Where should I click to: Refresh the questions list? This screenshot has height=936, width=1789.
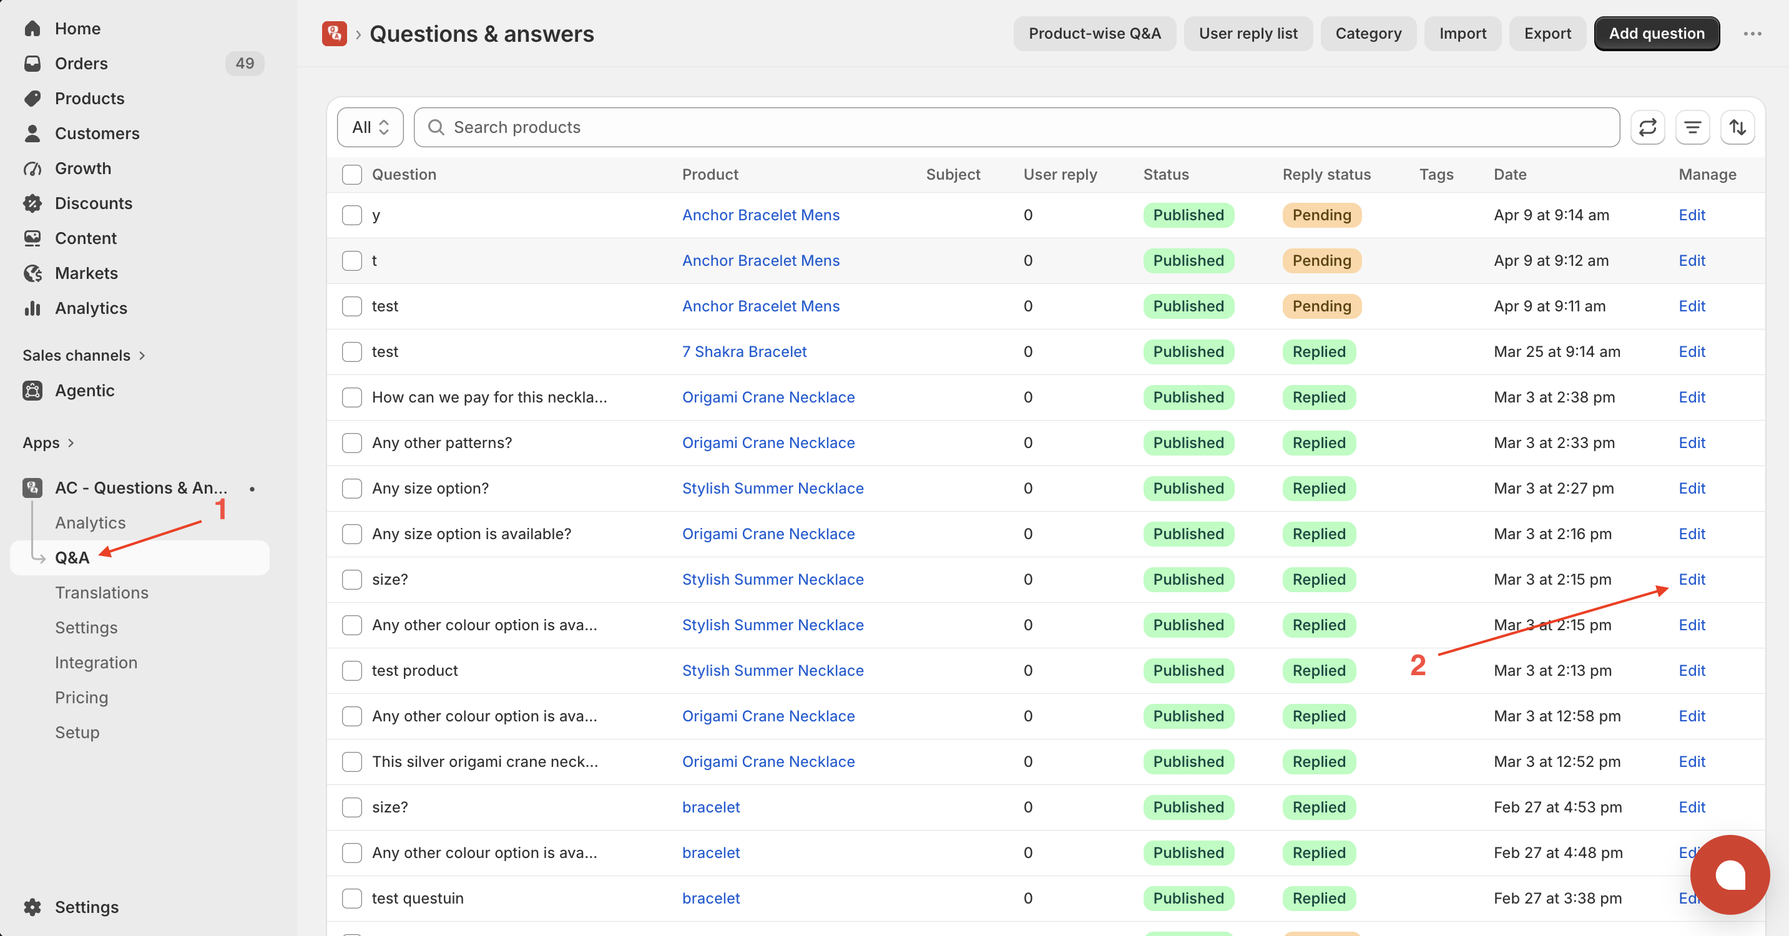1647,127
